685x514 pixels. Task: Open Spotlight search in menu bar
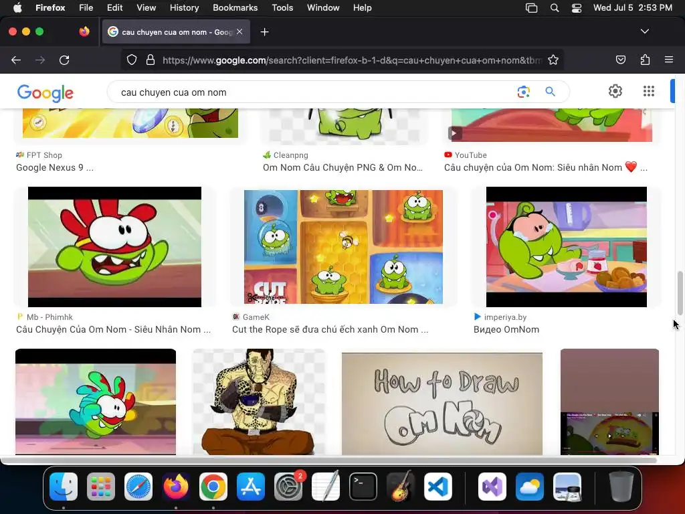[x=555, y=8]
